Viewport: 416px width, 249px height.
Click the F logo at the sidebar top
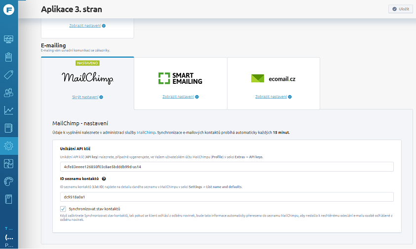click(x=9, y=10)
